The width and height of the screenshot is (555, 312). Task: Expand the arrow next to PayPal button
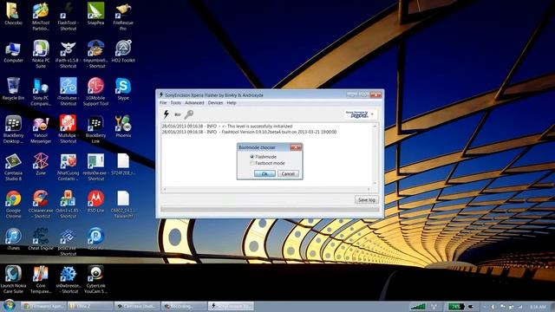pyautogui.click(x=372, y=114)
